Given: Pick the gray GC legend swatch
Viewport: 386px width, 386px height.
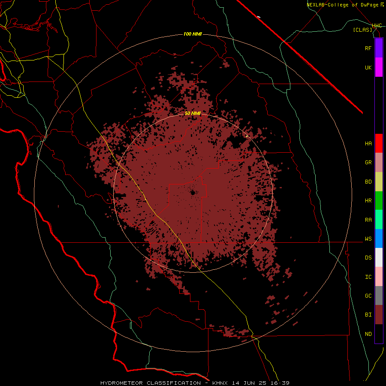Looking at the screenshot, I should tap(379, 296).
